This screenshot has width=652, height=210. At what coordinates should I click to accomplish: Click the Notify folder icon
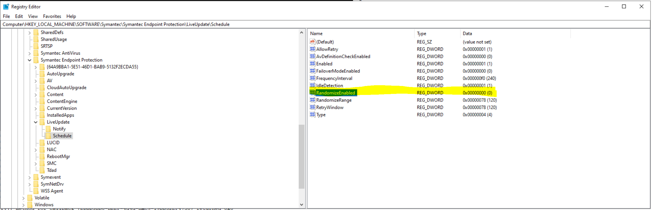pyautogui.click(x=48, y=129)
